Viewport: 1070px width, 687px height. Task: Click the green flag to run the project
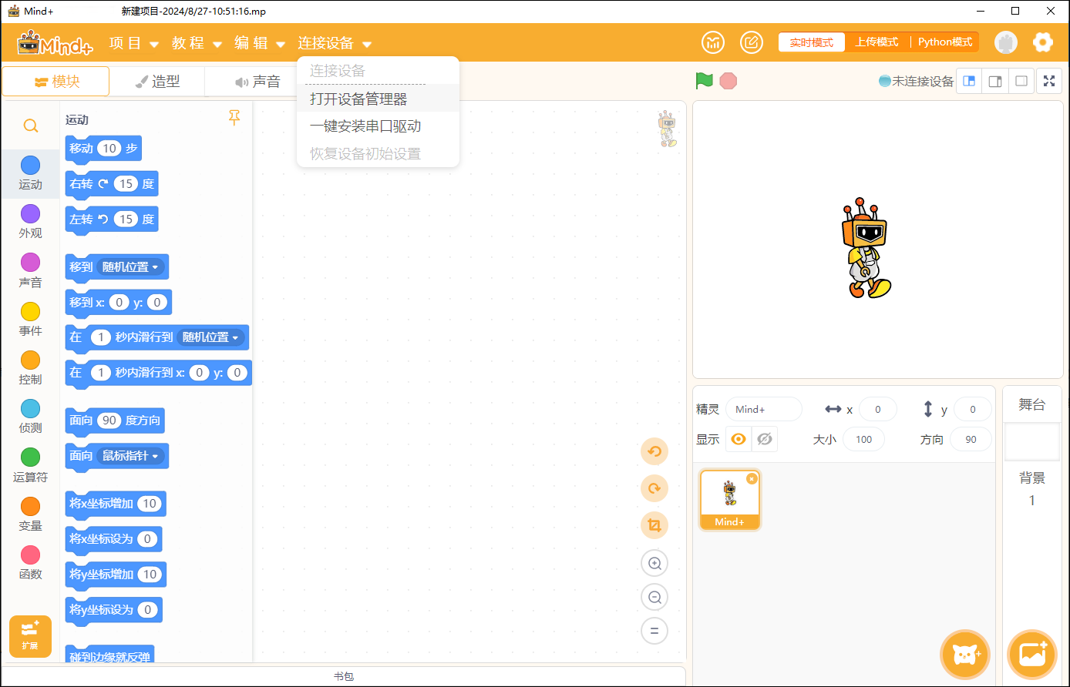(704, 80)
